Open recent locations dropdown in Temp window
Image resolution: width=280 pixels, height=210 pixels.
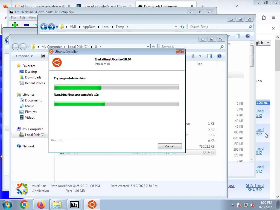coord(57,27)
